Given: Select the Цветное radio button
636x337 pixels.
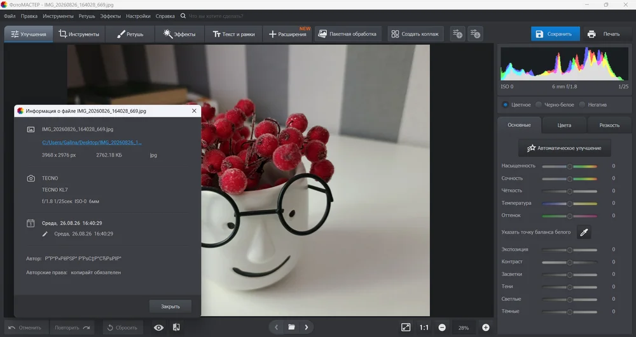Looking at the screenshot, I should 505,105.
